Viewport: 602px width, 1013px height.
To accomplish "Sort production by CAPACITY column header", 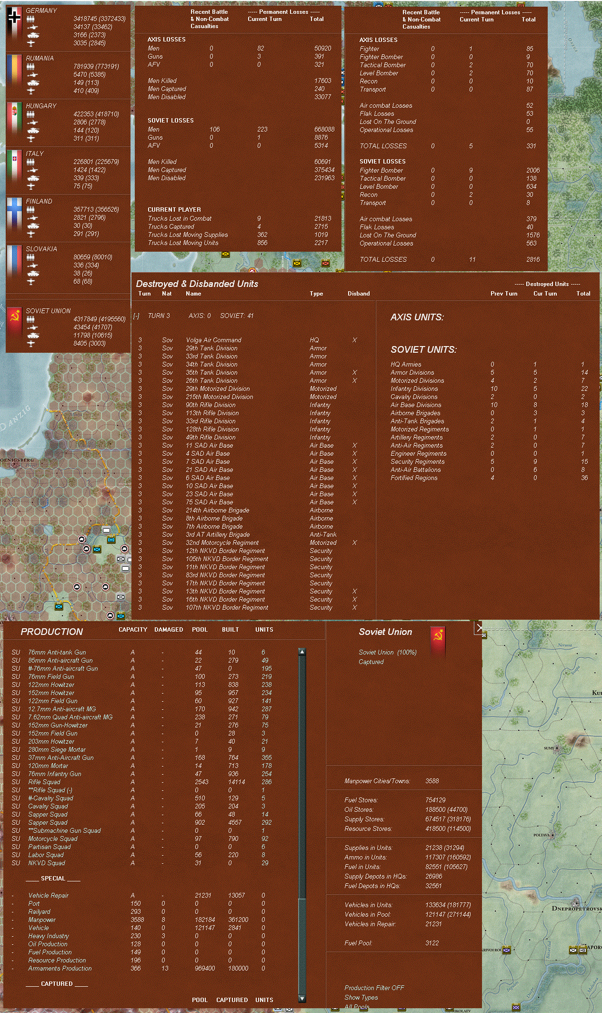I will coord(133,630).
